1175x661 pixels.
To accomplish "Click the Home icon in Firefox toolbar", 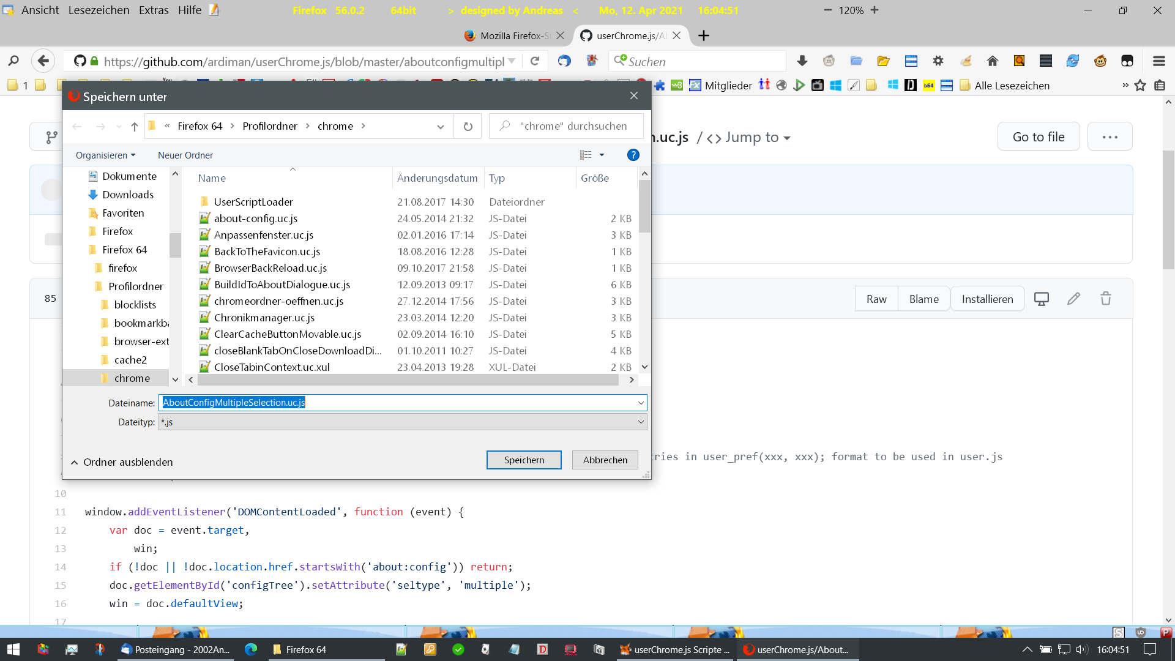I will (x=992, y=61).
